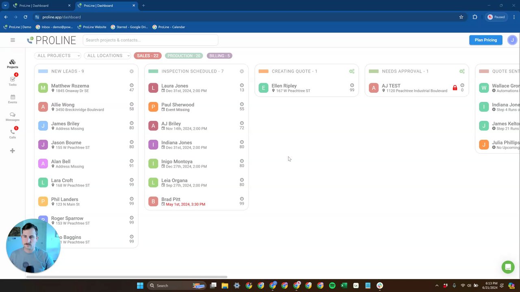Open the browser tab list dropdown

click(5, 6)
